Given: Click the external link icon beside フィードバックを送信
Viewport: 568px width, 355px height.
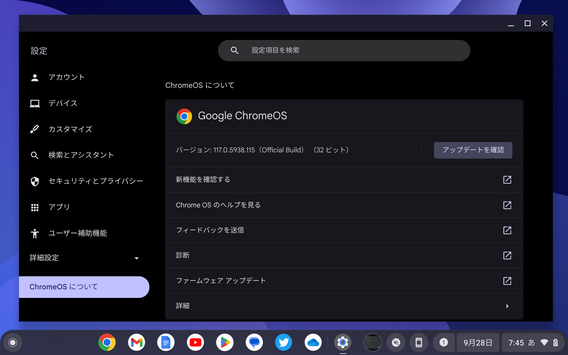Looking at the screenshot, I should (507, 230).
